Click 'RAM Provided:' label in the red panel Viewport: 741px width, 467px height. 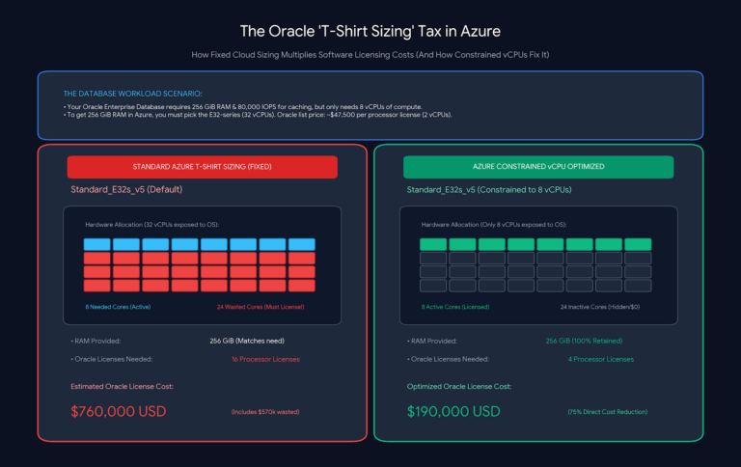tap(96, 341)
